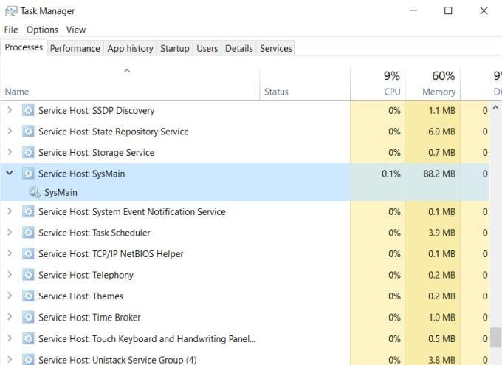Image resolution: width=502 pixels, height=365 pixels.
Task: Click the gear icon beside Storage Service
Action: pos(28,153)
